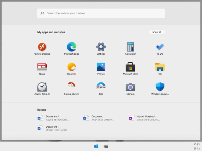Open the Weather app
202x151 pixels.
click(72, 69)
